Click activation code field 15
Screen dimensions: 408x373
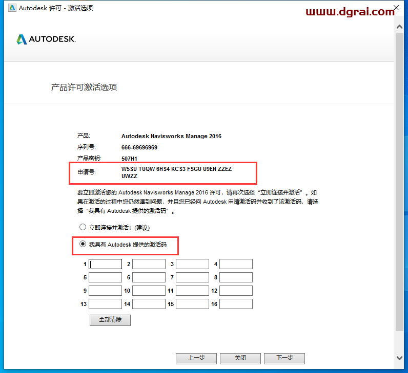tap(192, 304)
